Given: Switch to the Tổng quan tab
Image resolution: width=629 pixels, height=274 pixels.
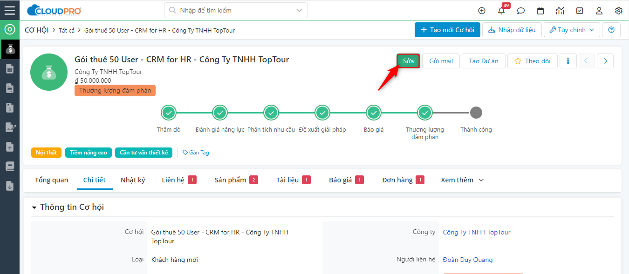Looking at the screenshot, I should [x=51, y=180].
